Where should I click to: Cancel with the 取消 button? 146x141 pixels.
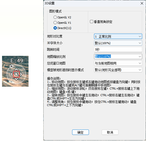pos(110,132)
